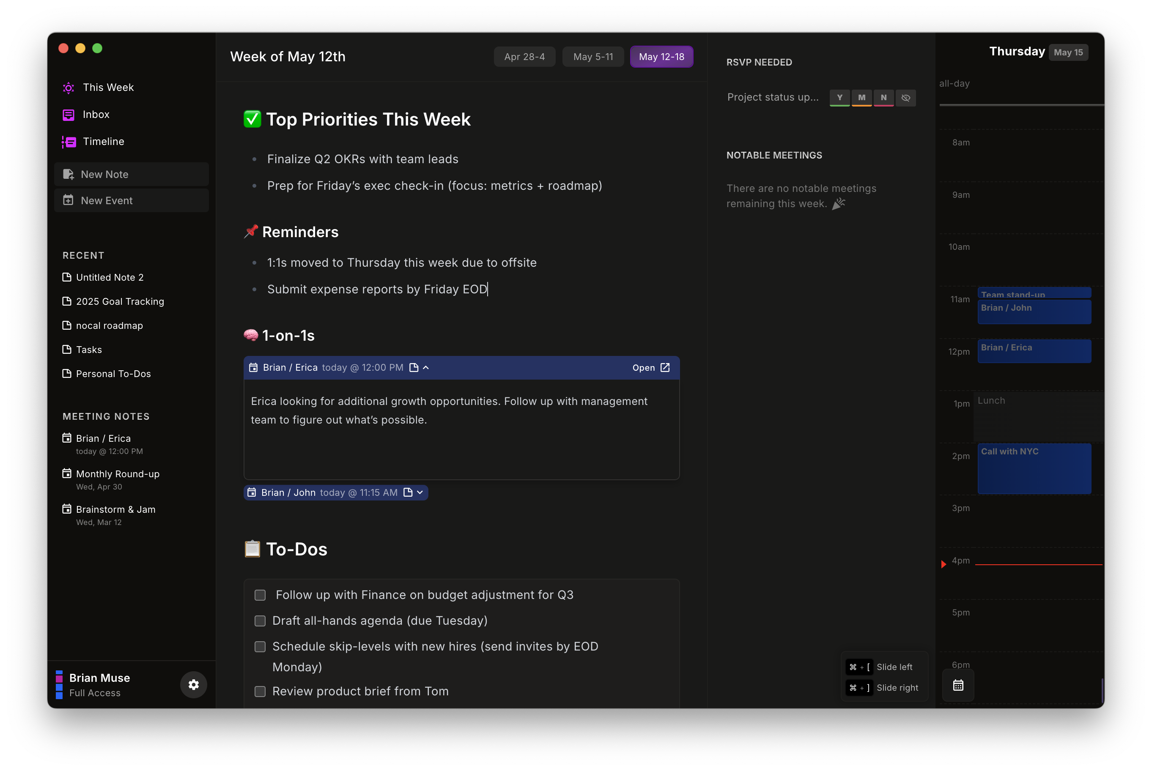The width and height of the screenshot is (1152, 771).
Task: Check Schedule skip-levels to-do
Action: (260, 647)
